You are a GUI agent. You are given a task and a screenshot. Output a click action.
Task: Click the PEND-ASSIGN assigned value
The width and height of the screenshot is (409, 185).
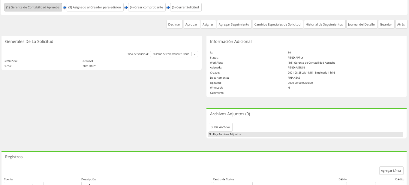point(296,68)
